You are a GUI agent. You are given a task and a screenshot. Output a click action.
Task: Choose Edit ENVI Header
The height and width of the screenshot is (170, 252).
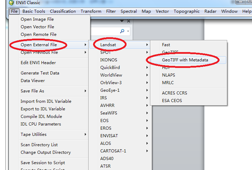49,63
